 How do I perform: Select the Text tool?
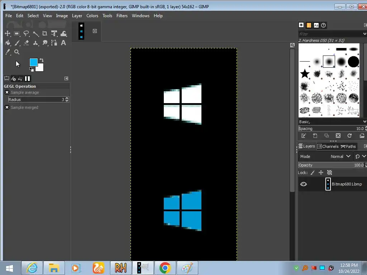click(x=63, y=43)
